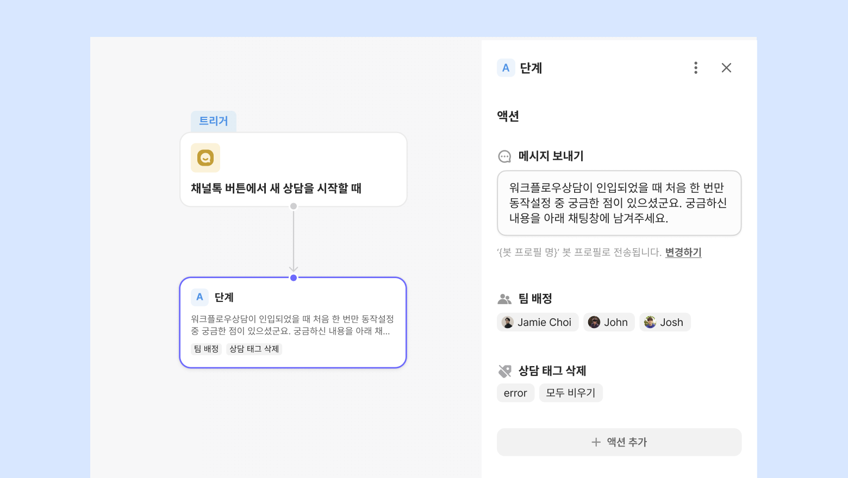Click the message bubble icon beside 메시지 보내기
The width and height of the screenshot is (848, 478).
tap(504, 156)
